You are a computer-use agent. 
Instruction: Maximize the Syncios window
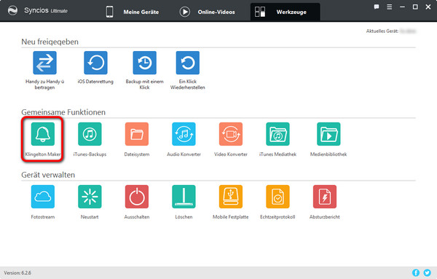(x=415, y=7)
